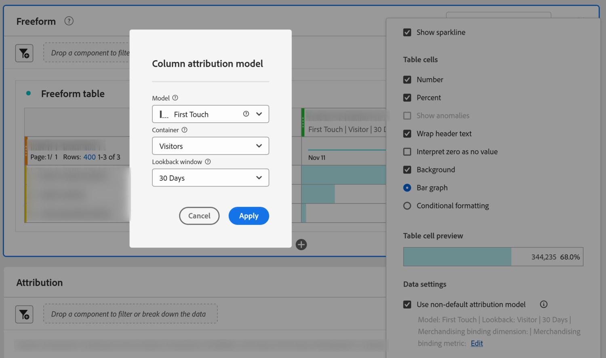Image resolution: width=606 pixels, height=358 pixels.
Task: Click the Apply button
Action: point(249,216)
